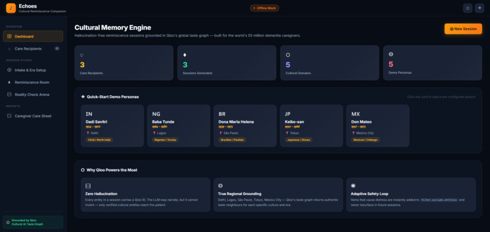Image resolution: width=490 pixels, height=232 pixels.
Task: Click the Adaptive Safety Loop heading
Action: [x=370, y=194]
